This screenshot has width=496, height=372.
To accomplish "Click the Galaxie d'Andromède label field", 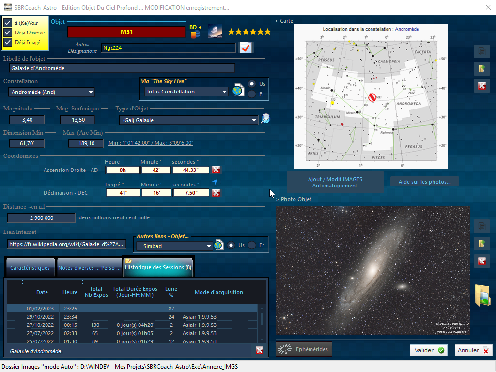I will (x=122, y=68).
